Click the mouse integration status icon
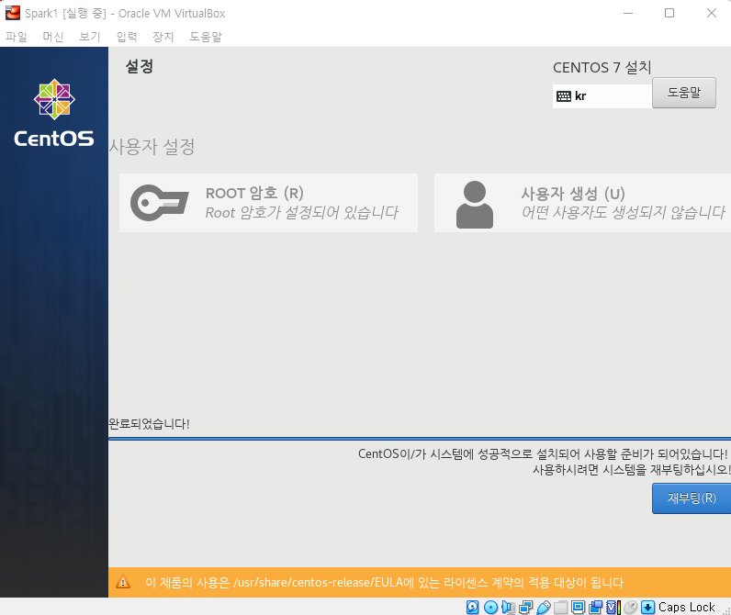The height and width of the screenshot is (615, 731). click(x=630, y=607)
